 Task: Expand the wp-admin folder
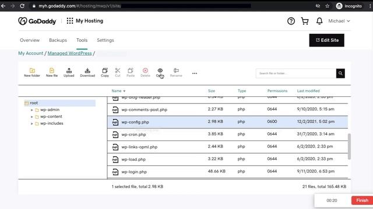31,110
